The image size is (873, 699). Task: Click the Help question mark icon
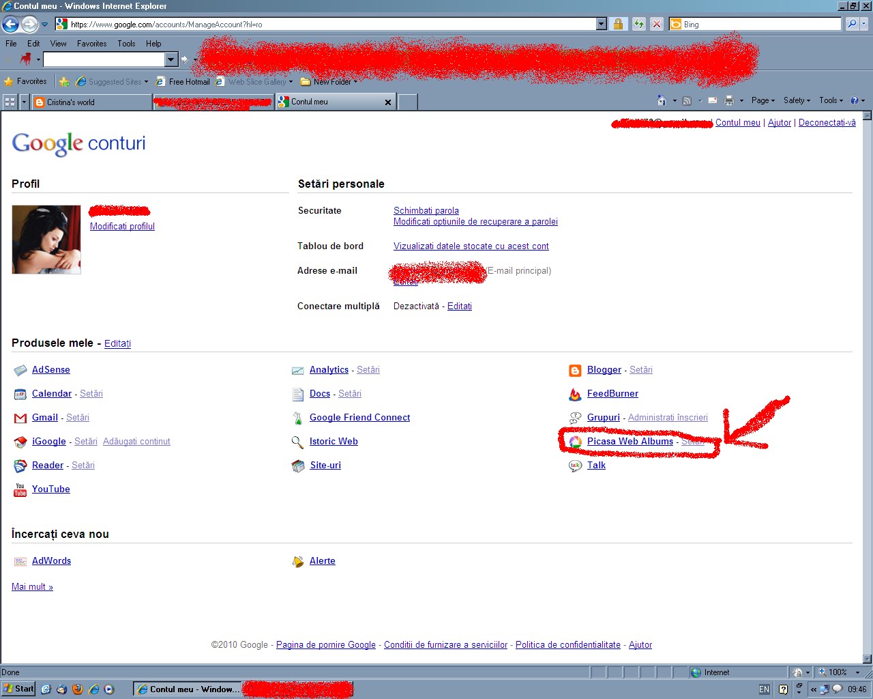click(x=854, y=100)
